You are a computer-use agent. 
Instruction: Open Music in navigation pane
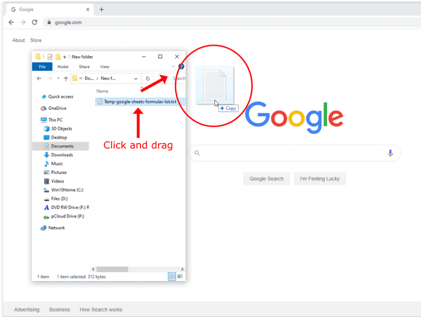pos(57,164)
